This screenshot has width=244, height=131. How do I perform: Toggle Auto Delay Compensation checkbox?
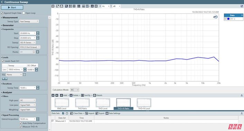[x=21, y=123]
